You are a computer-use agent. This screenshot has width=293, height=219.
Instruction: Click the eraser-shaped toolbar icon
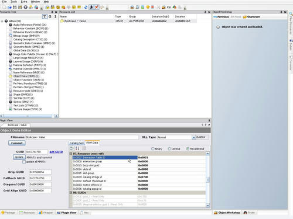click(x=102, y=7)
